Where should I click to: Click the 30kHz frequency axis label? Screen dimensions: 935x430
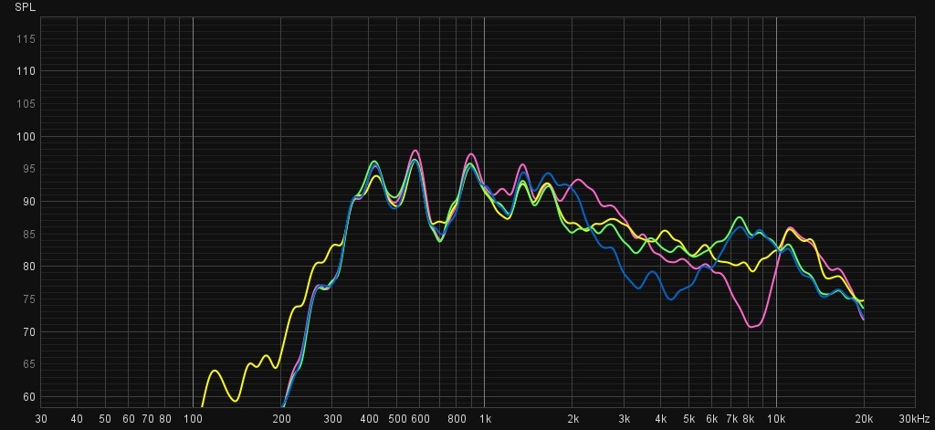pos(915,419)
